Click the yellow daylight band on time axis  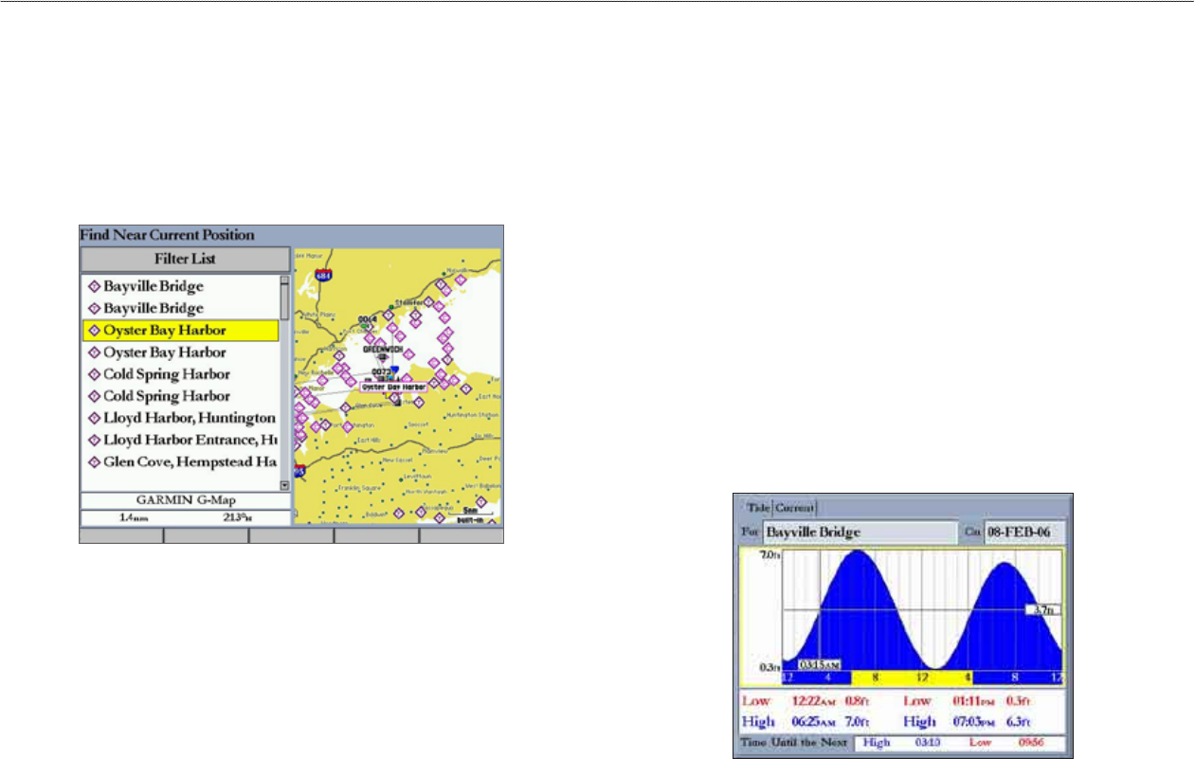911,678
